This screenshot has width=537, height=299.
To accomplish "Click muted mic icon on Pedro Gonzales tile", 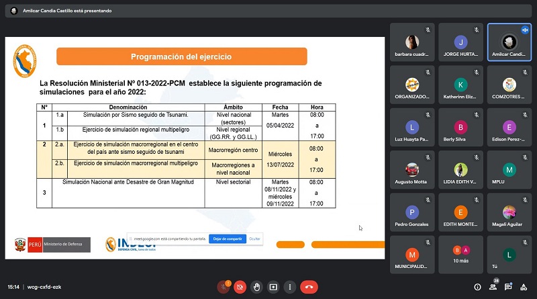I will 428,200.
